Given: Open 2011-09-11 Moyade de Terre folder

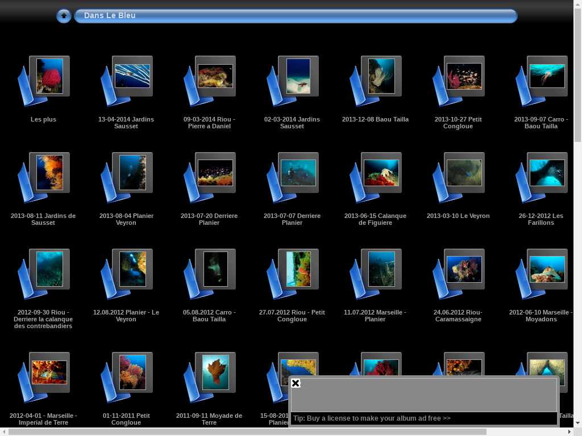Looking at the screenshot, I should 215,372.
